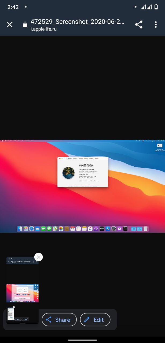Open Mail from the dock
This screenshot has height=343, width=165.
38,229
